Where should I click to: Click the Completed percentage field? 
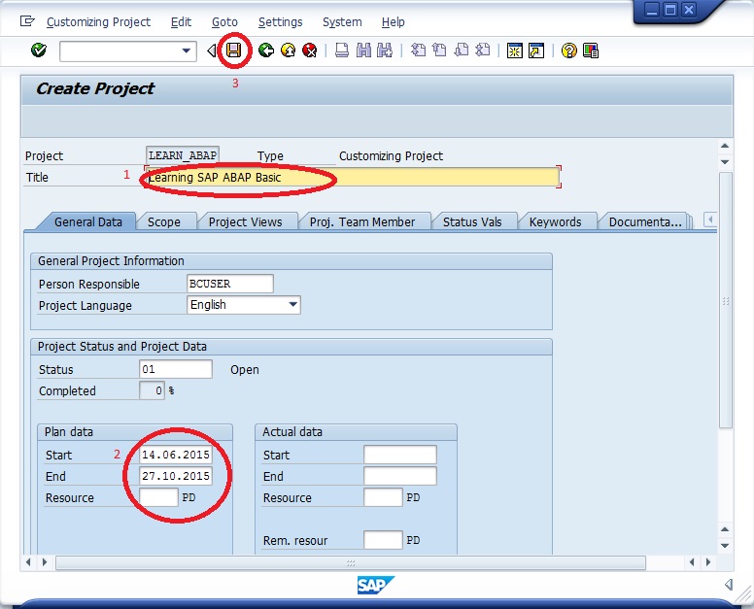152,390
